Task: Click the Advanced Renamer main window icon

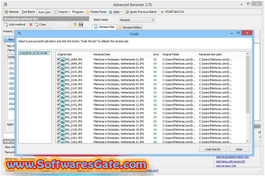Action: point(6,4)
